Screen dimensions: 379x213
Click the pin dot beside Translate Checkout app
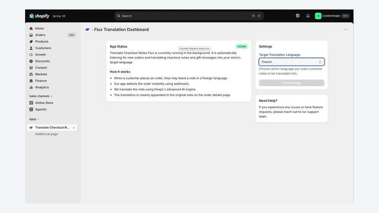tap(74, 127)
